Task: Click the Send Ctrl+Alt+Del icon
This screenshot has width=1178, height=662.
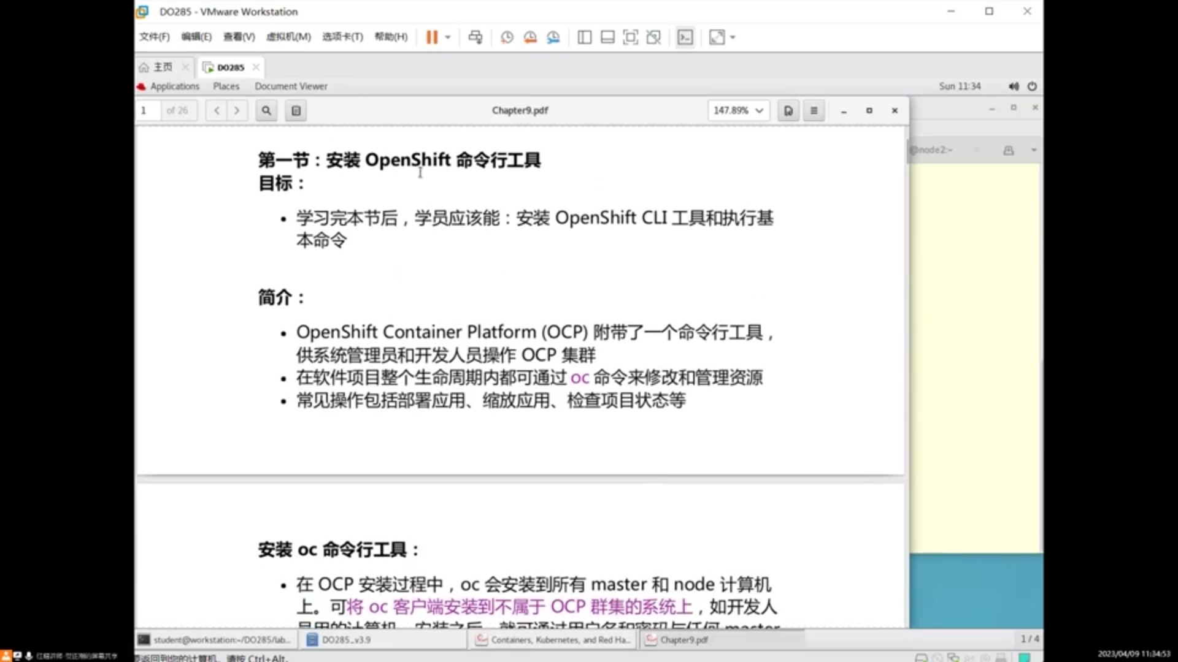Action: [x=475, y=37]
